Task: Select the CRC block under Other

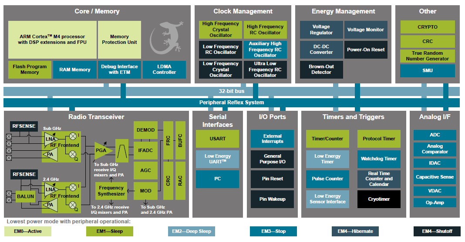Action: click(x=428, y=41)
